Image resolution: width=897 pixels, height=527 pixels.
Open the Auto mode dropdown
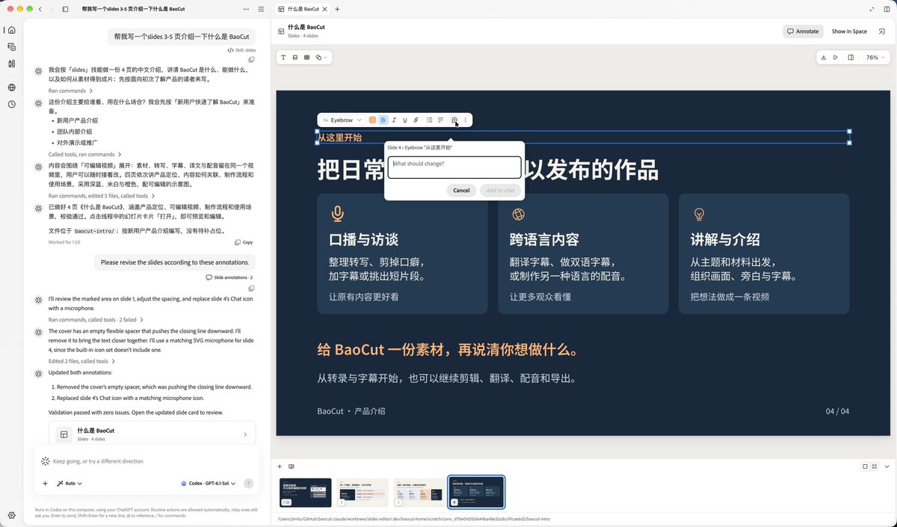pos(70,484)
